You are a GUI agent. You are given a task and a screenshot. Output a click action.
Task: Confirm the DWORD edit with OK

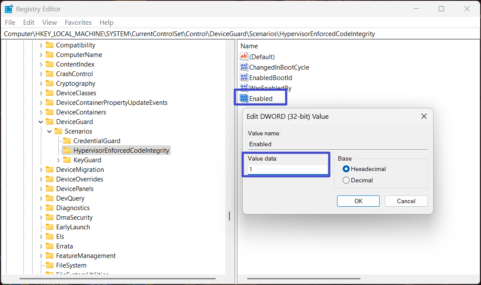[358, 201]
